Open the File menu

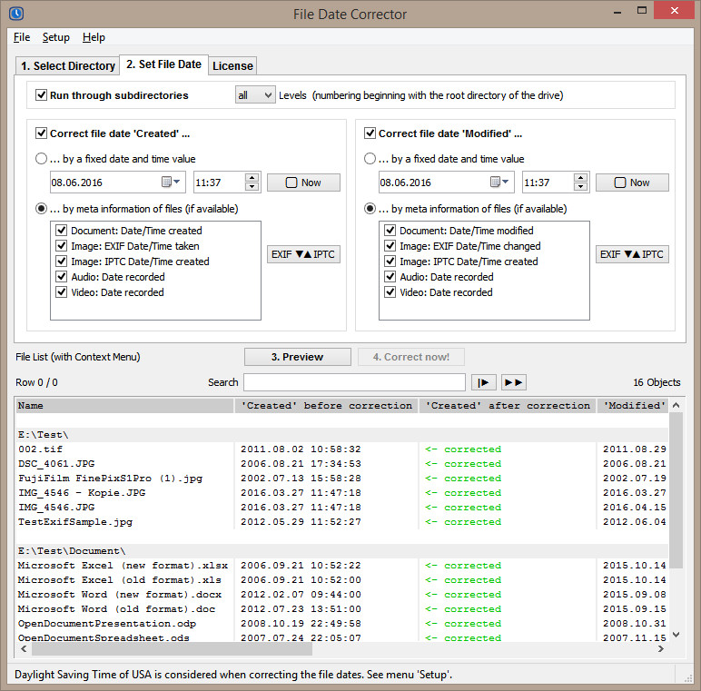pyautogui.click(x=22, y=37)
